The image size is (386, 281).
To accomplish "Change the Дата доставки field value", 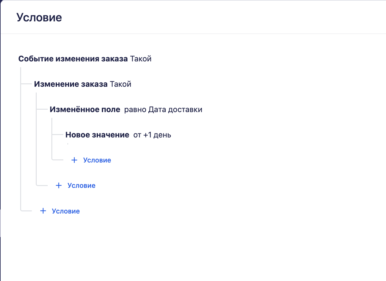I will (175, 109).
